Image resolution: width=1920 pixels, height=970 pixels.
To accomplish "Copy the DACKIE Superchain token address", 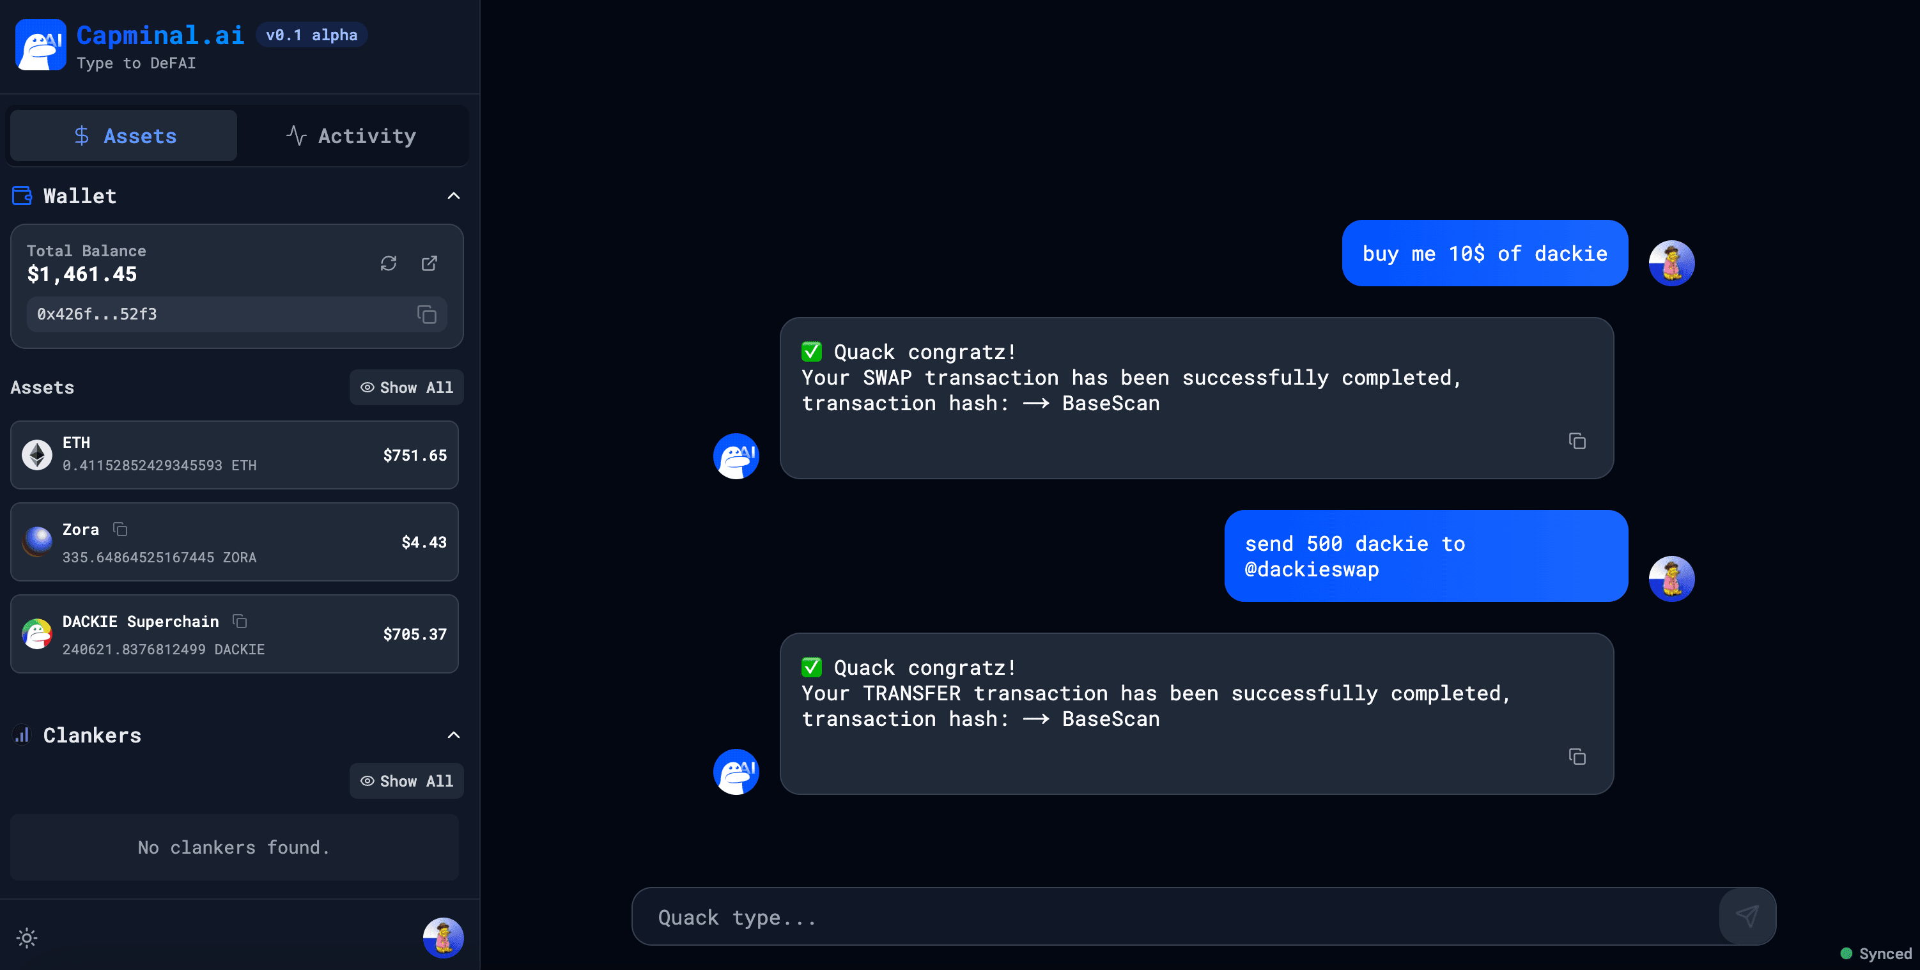I will [240, 620].
